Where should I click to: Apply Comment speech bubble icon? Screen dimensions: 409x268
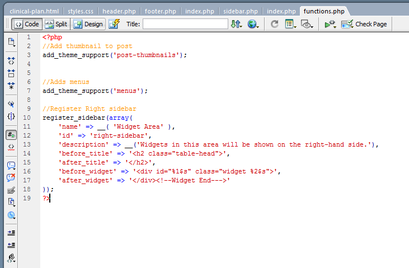click(x=11, y=166)
